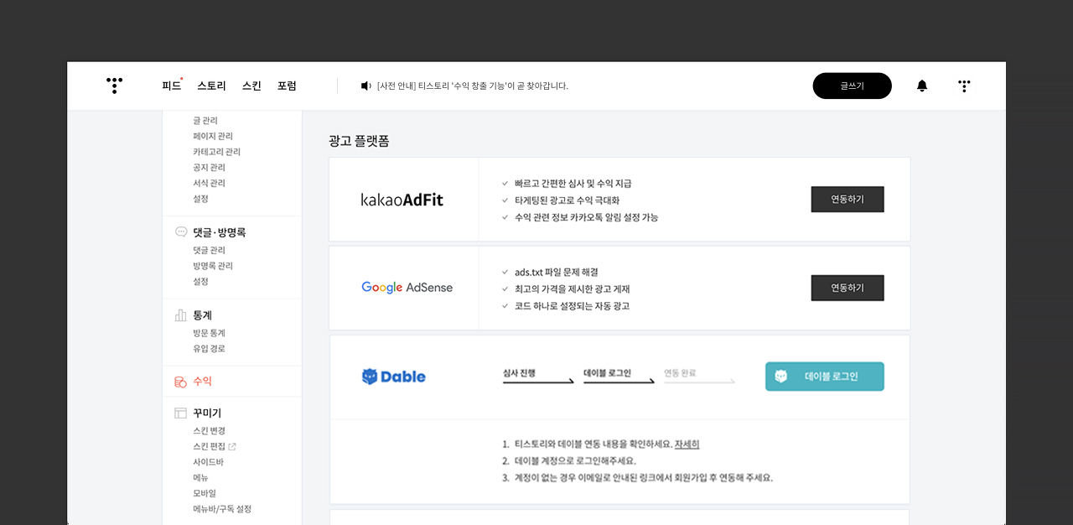Image resolution: width=1073 pixels, height=525 pixels.
Task: Go to 글 관리
Action: pos(205,121)
